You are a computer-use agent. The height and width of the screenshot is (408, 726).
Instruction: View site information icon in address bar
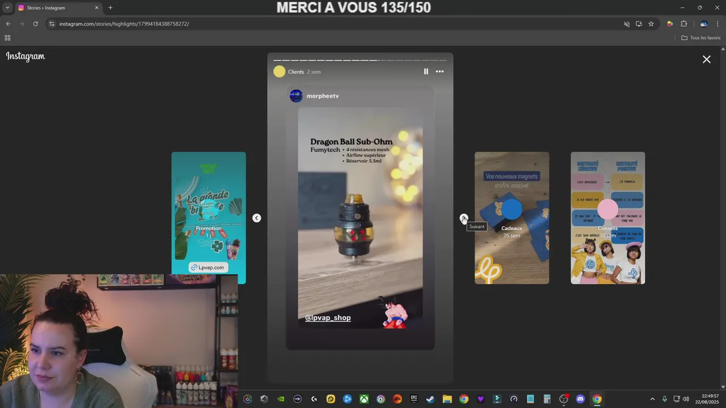[x=52, y=24]
